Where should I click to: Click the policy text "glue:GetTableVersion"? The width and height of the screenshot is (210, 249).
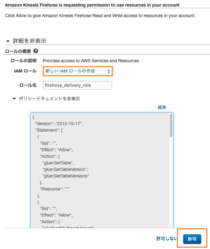65,169
